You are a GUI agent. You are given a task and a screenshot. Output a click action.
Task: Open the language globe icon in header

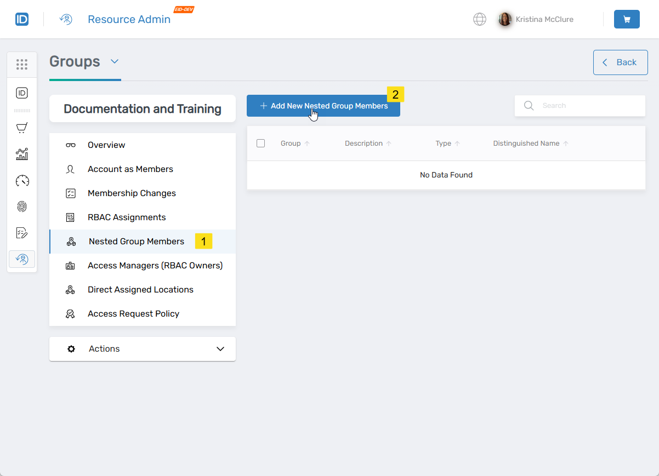pos(480,19)
